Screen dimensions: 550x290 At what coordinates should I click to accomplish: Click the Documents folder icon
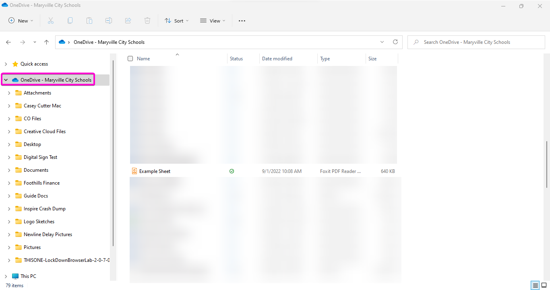point(18,170)
